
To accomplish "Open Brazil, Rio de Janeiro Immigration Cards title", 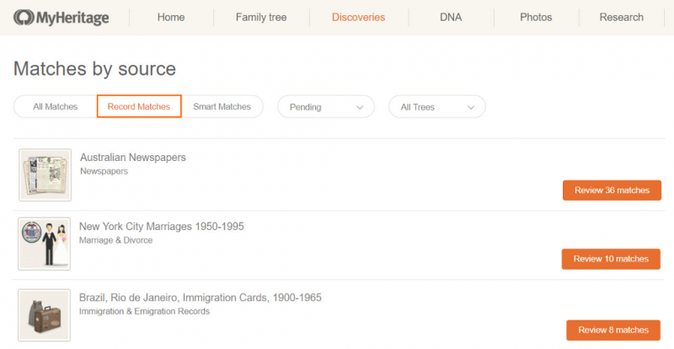I will 201,298.
